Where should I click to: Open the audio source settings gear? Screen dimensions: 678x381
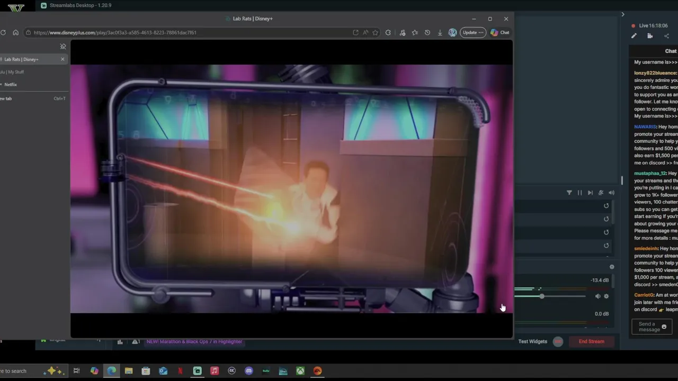pyautogui.click(x=606, y=296)
